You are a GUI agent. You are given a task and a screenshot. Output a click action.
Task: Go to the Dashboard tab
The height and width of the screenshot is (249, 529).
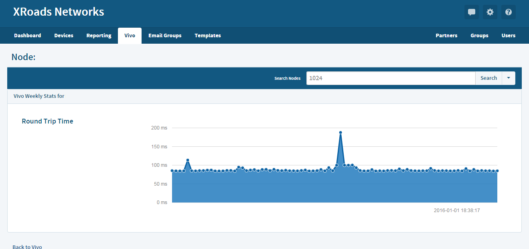click(x=28, y=35)
